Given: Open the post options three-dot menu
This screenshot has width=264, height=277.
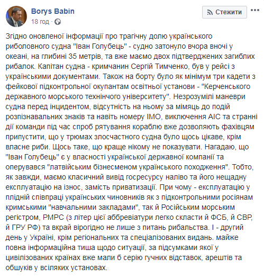Looking at the screenshot, I should pos(255,10).
